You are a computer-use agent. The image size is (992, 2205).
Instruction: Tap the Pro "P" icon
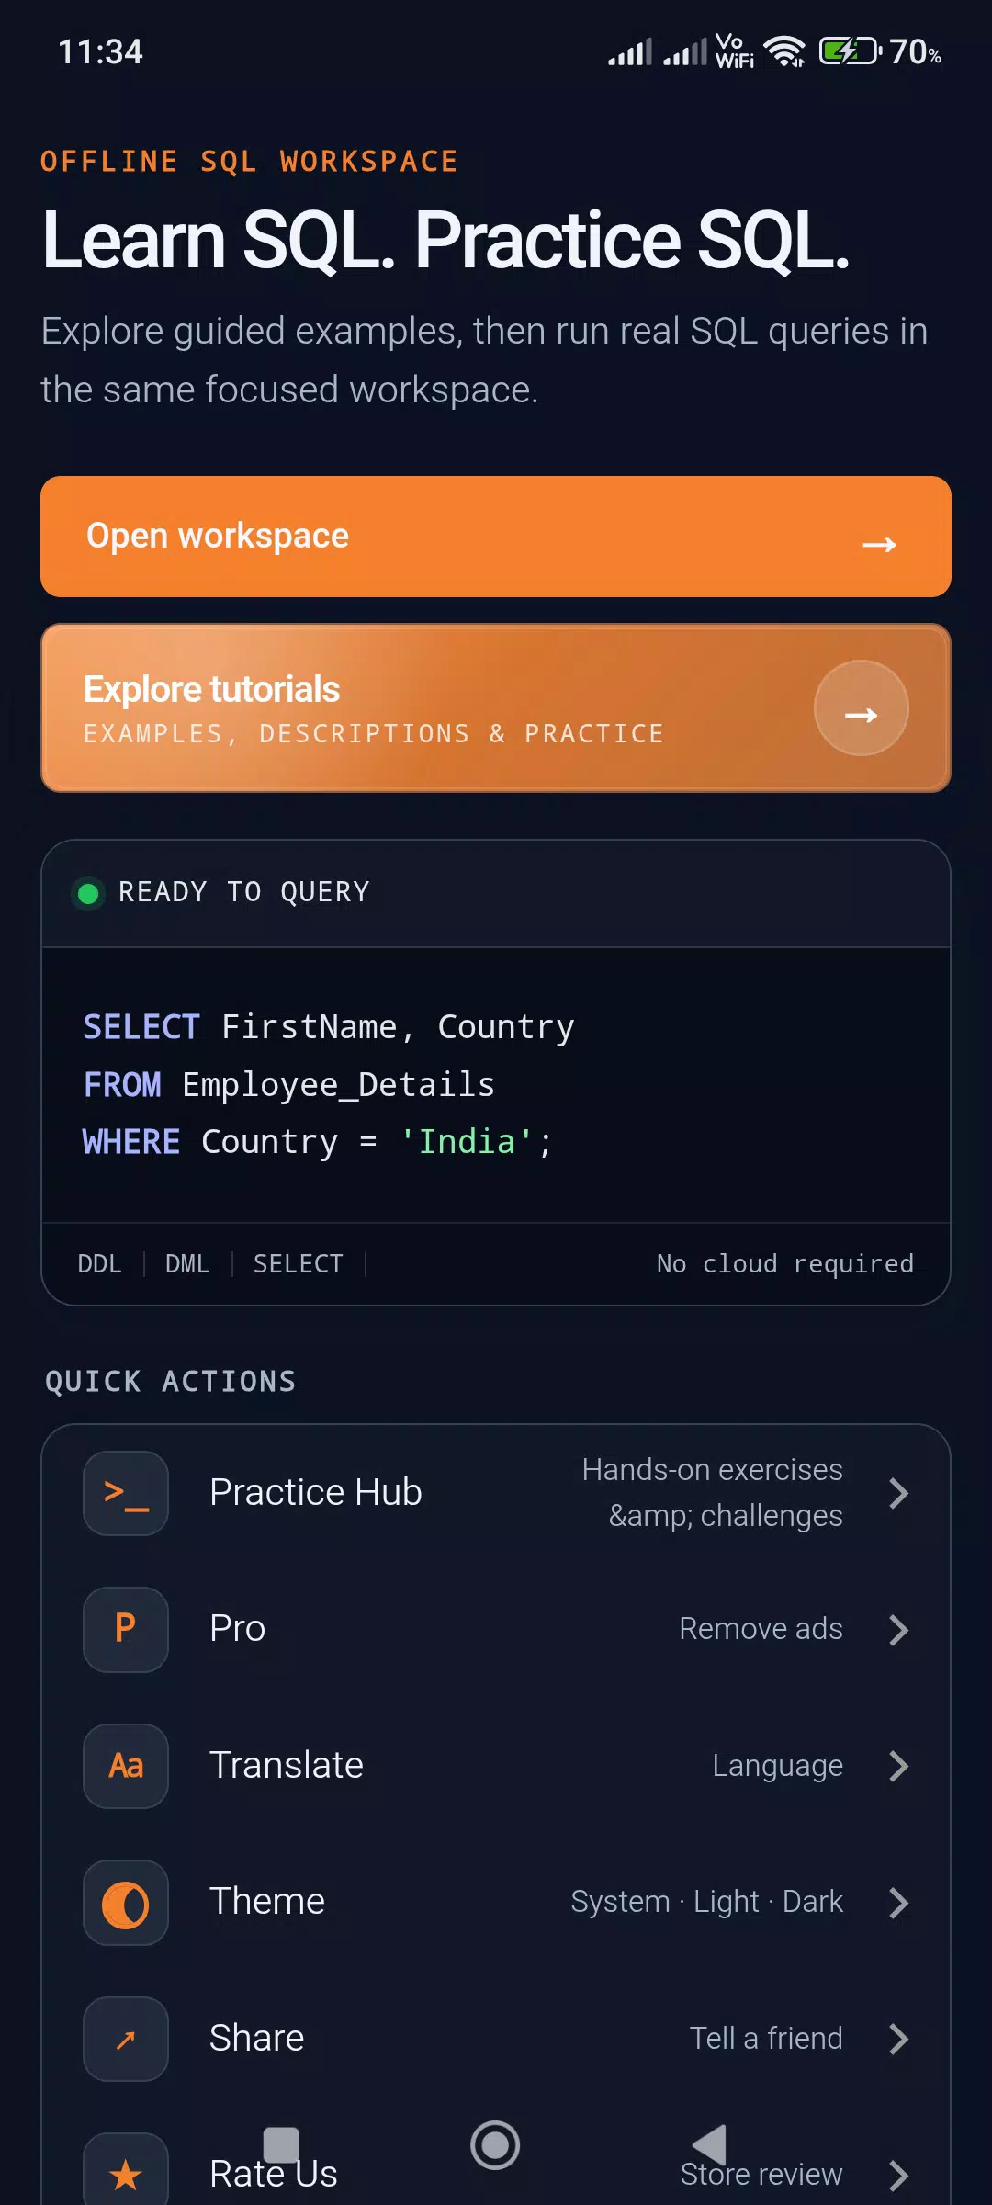point(126,1629)
